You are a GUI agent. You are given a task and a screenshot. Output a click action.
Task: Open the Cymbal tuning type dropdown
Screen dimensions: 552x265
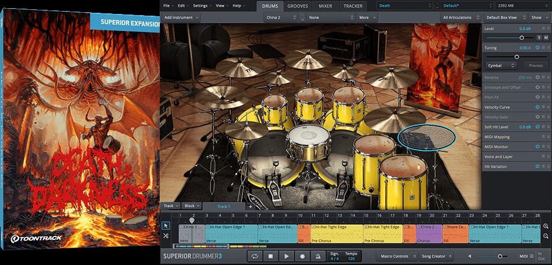(501, 65)
